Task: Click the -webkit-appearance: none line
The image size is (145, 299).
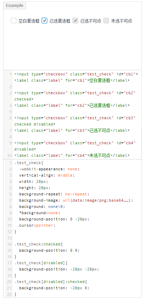Action: tap(49, 169)
